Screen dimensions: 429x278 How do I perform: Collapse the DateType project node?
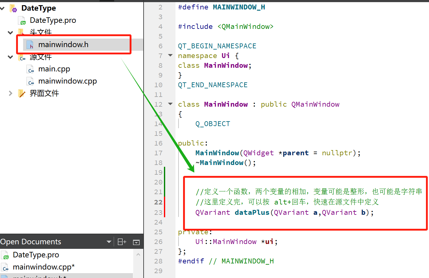tap(2, 8)
